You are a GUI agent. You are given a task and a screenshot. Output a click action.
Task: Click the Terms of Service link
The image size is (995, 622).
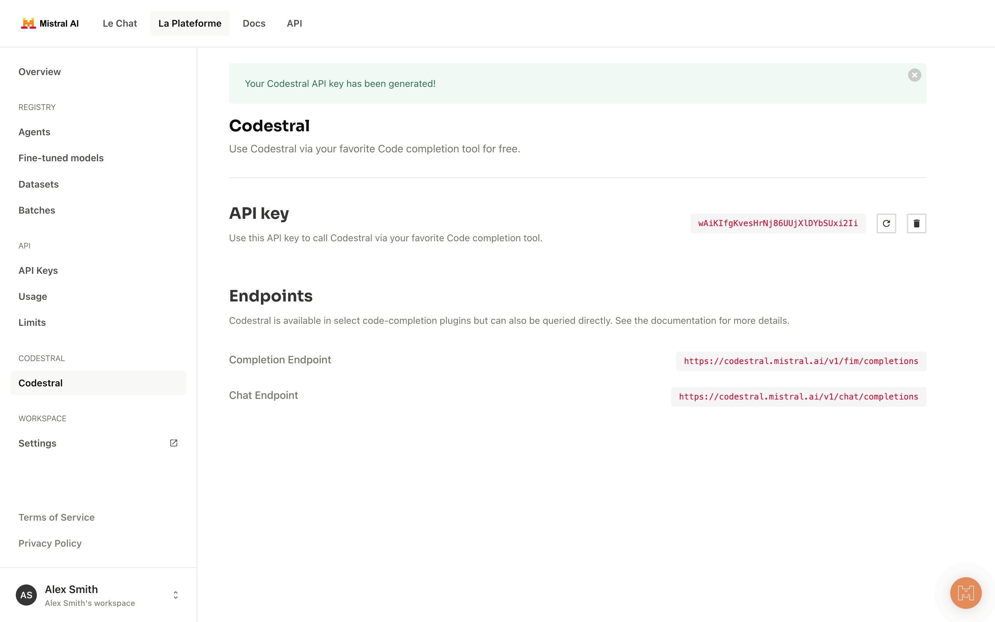click(x=56, y=517)
